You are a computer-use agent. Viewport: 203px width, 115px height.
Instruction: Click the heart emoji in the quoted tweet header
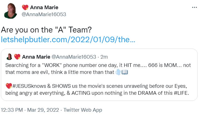coord(17,57)
